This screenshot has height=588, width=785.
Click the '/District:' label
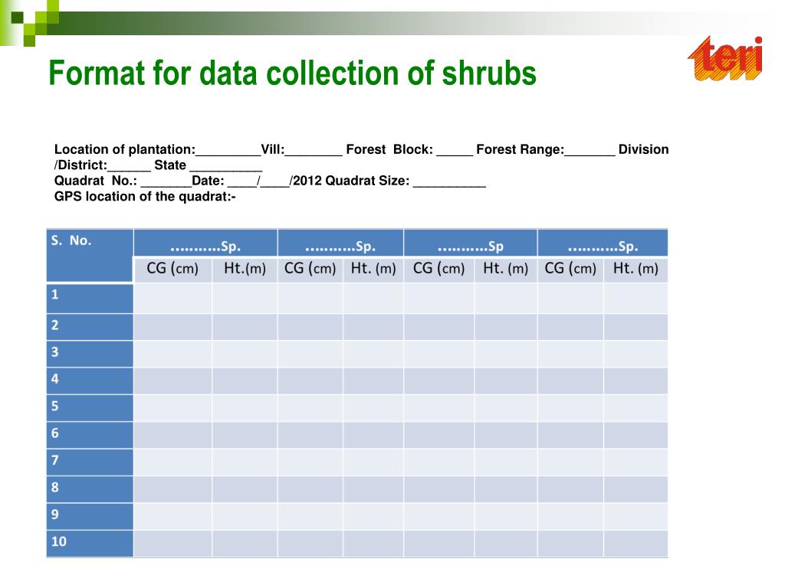[80, 165]
